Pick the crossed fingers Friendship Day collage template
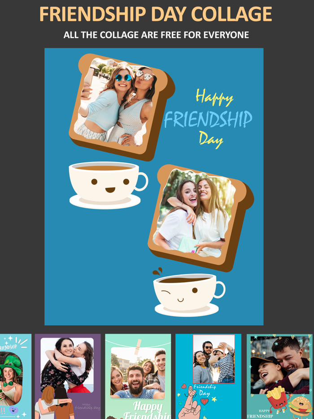 [x=209, y=376]
